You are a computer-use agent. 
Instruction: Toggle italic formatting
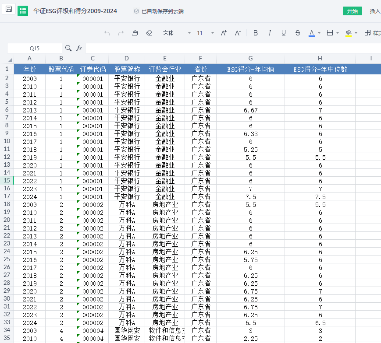(x=270, y=33)
